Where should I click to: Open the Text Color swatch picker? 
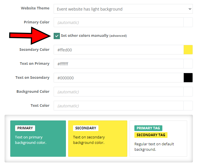tap(188, 106)
